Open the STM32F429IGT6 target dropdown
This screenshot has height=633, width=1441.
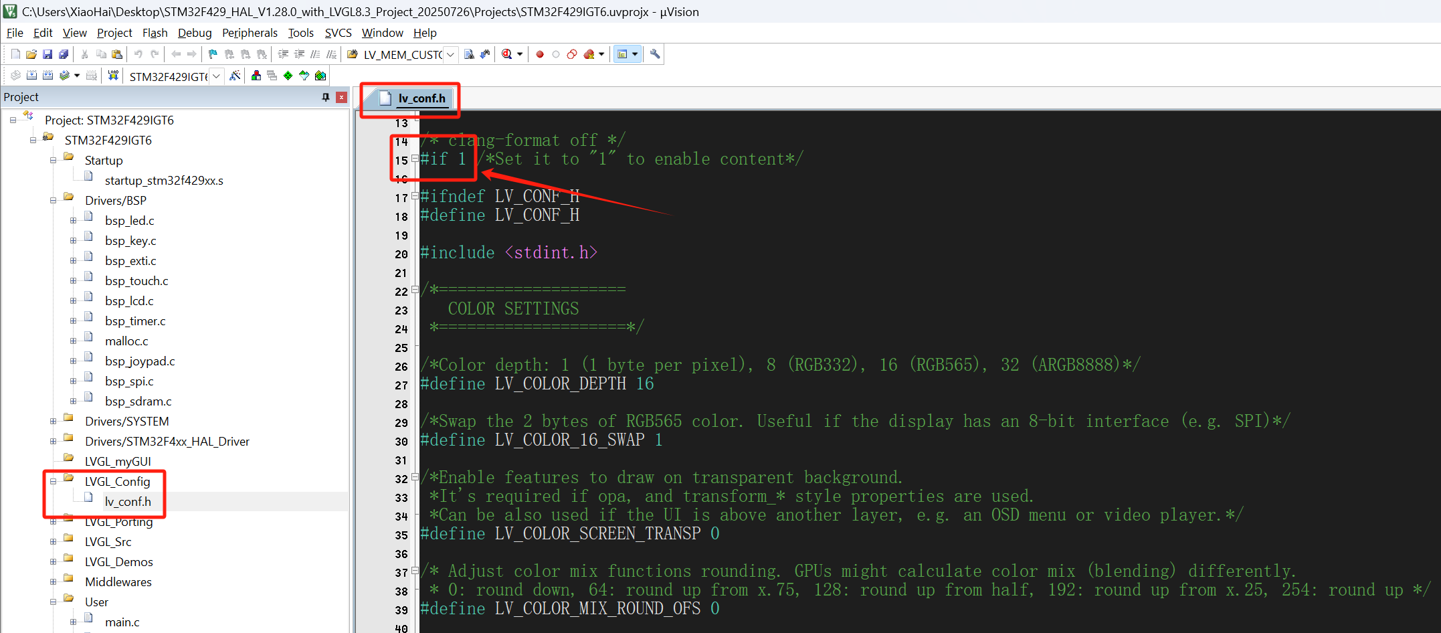216,76
